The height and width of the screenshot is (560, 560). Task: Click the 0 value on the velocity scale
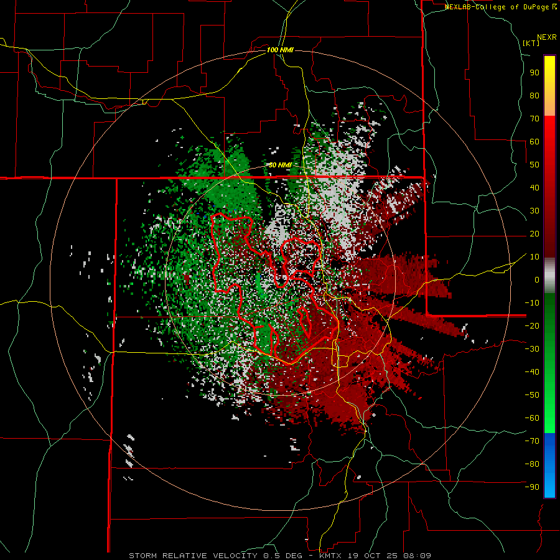click(x=537, y=279)
